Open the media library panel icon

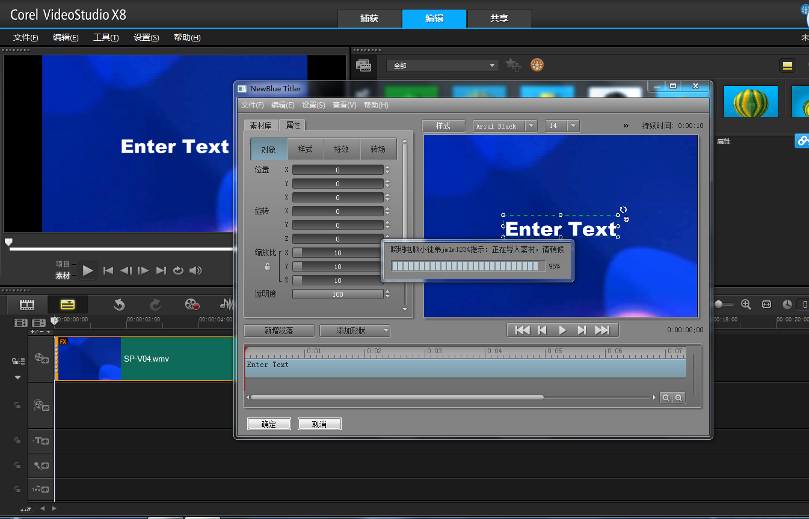coord(363,65)
